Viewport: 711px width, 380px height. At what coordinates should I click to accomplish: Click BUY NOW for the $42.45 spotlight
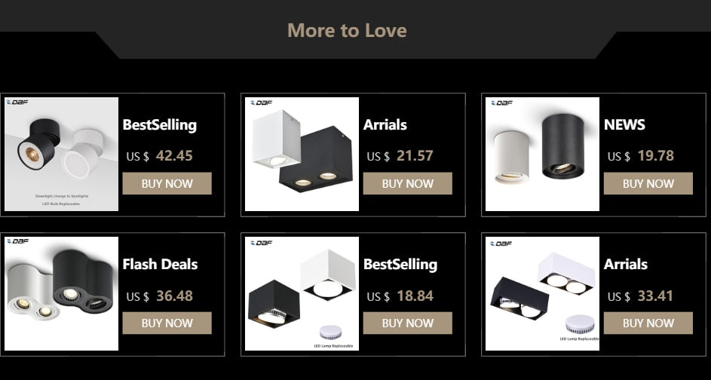167,183
